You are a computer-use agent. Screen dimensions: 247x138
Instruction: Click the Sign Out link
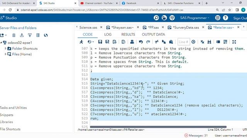(x=240, y=18)
